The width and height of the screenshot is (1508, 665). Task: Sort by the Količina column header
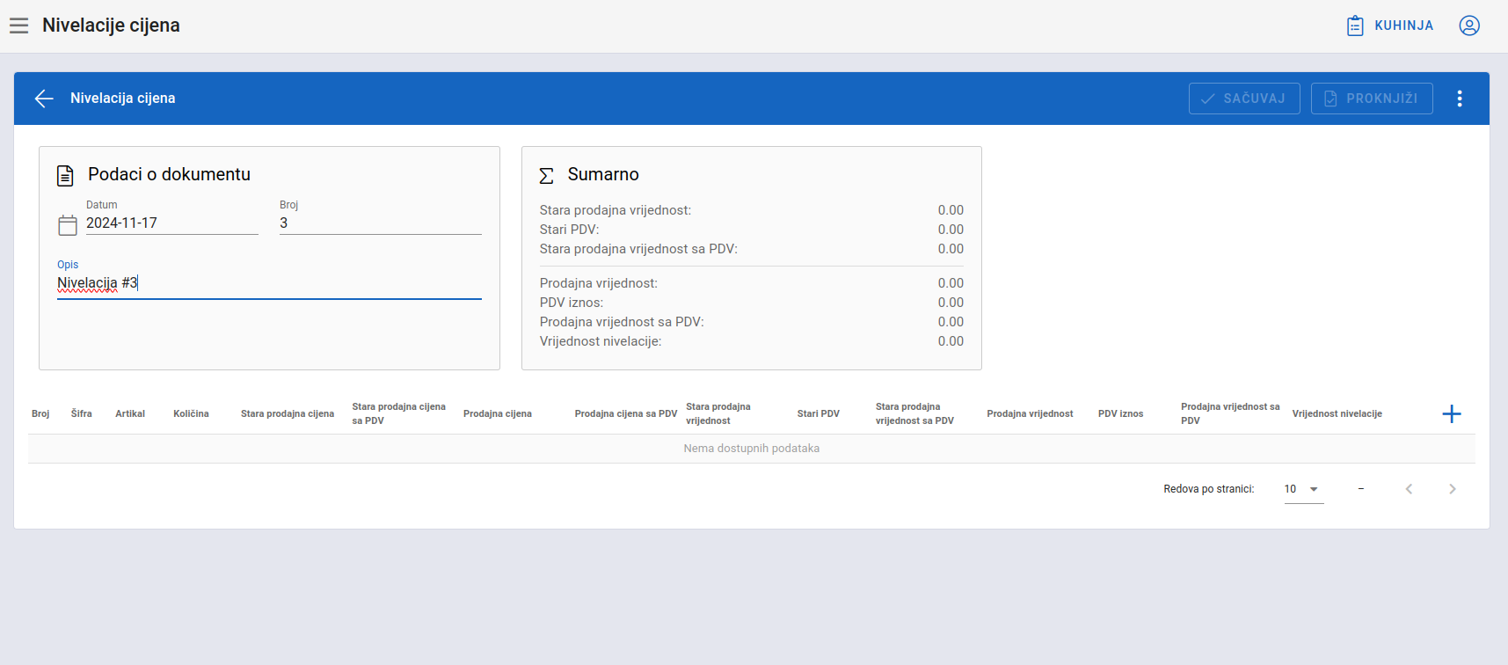tap(191, 413)
